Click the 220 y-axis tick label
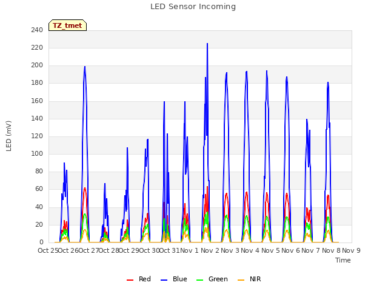The image size is (388, 291). click(x=37, y=47)
